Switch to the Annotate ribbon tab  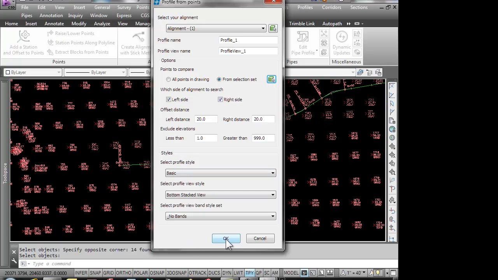tap(54, 24)
